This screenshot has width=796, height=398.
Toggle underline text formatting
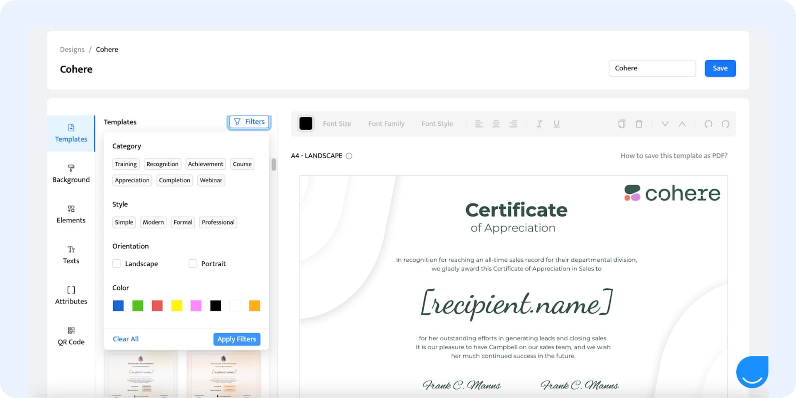556,124
